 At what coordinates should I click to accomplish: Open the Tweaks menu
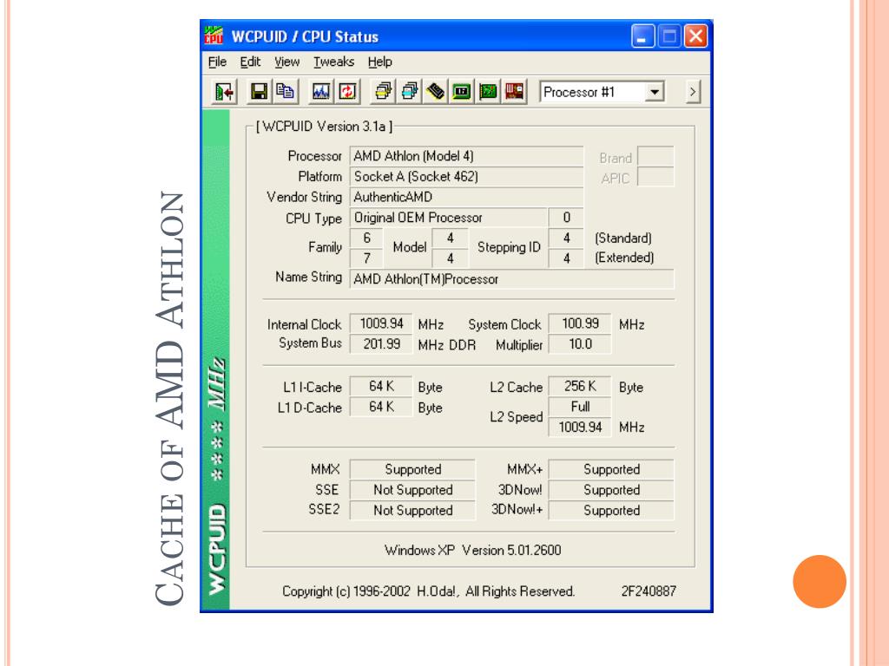click(x=334, y=62)
